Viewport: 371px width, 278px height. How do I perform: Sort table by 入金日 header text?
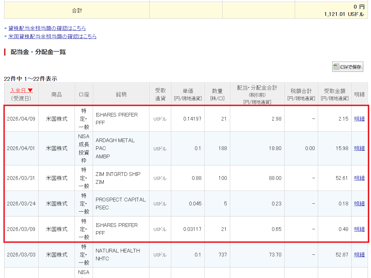pos(18,90)
